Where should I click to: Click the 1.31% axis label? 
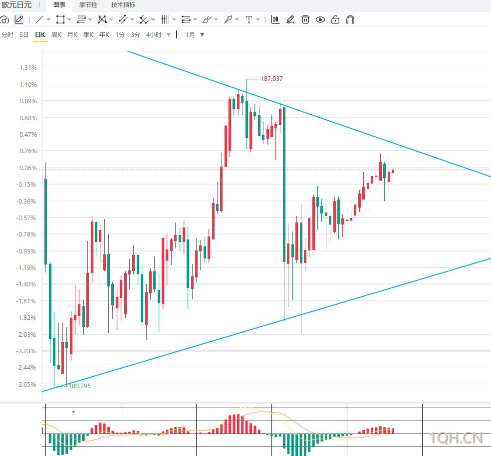[x=28, y=68]
